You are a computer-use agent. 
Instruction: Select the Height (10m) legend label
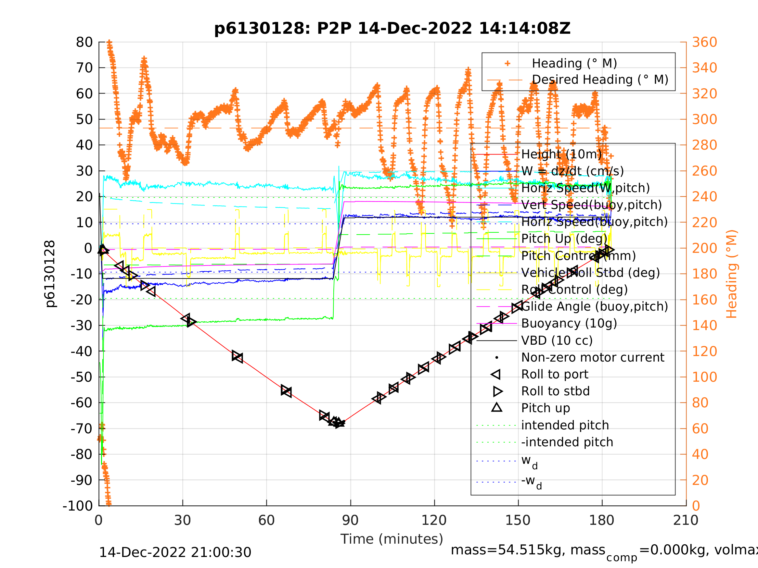pos(561,154)
